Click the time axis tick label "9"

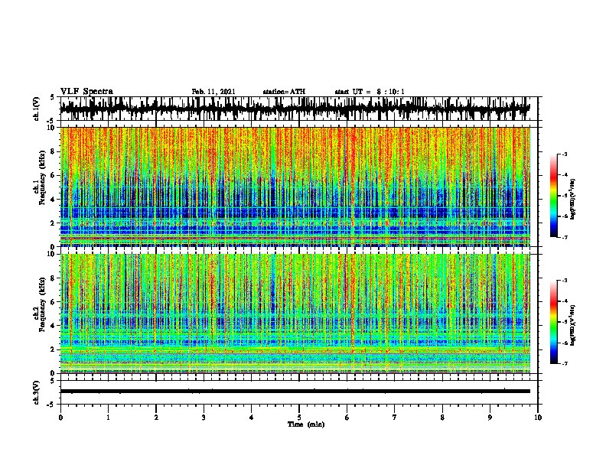click(x=490, y=418)
